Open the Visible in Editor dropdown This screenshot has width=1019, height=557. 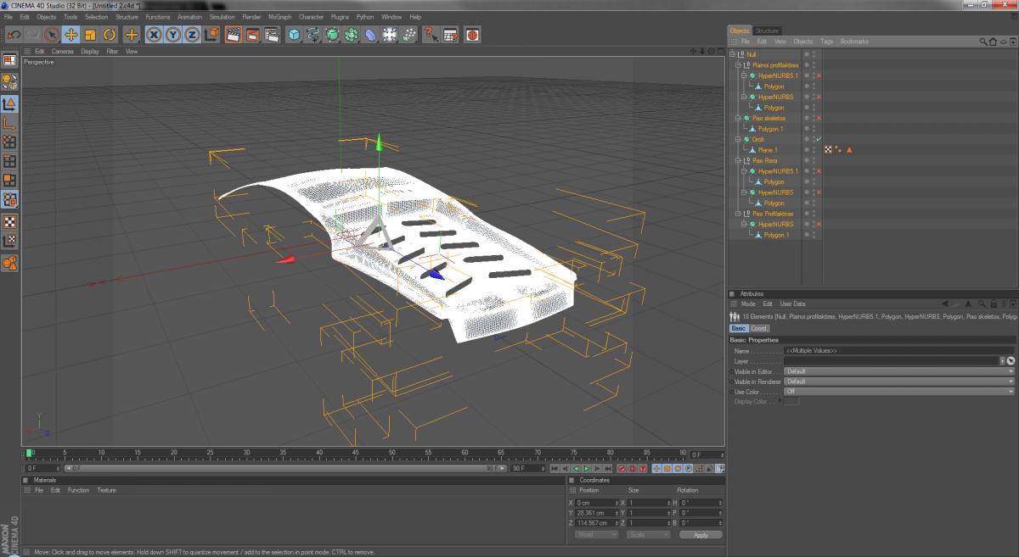point(899,371)
